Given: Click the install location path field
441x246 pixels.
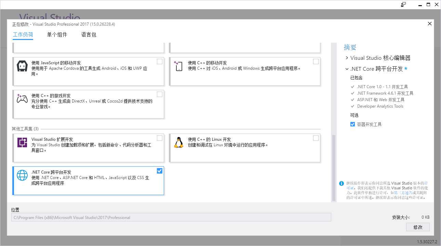Looking at the screenshot, I should pyautogui.click(x=171, y=217).
